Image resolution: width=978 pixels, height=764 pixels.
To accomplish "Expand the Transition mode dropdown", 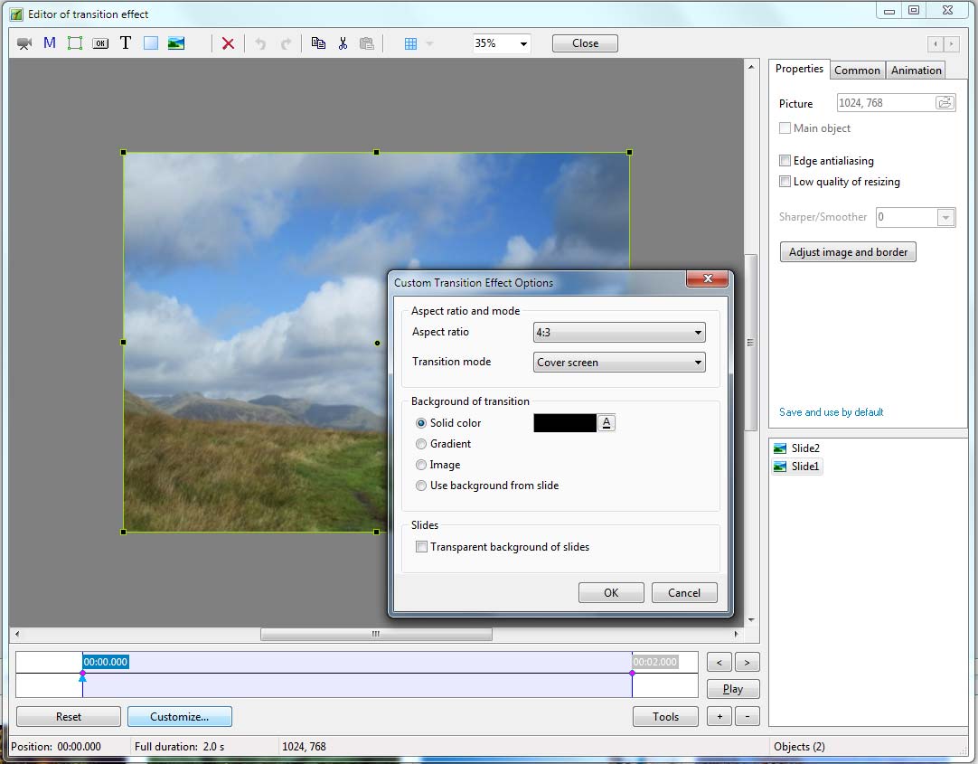I will pos(619,363).
